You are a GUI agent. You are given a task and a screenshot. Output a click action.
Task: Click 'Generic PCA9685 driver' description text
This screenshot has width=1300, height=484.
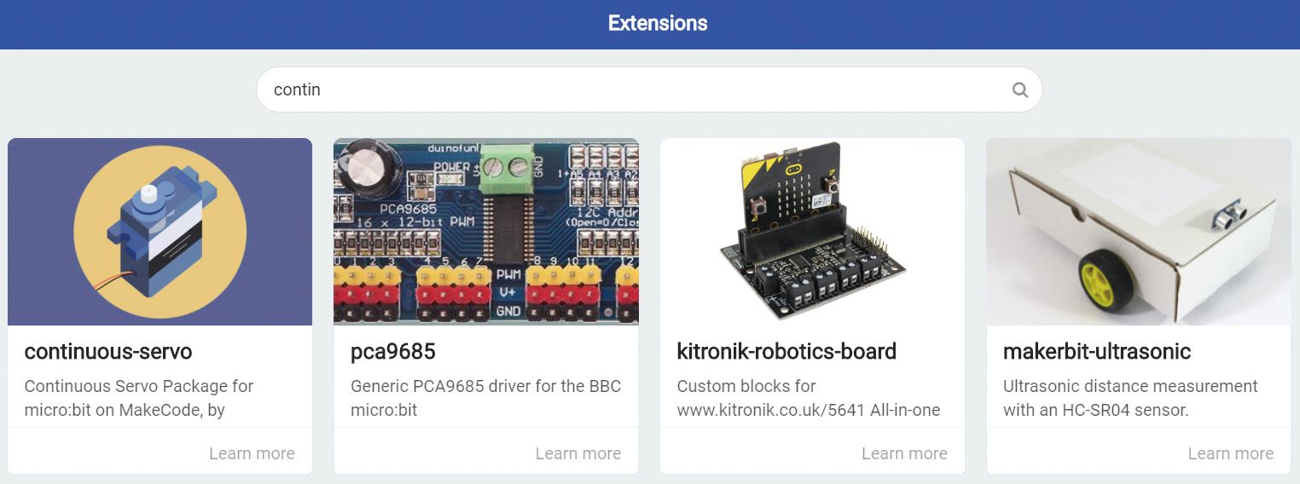click(485, 398)
